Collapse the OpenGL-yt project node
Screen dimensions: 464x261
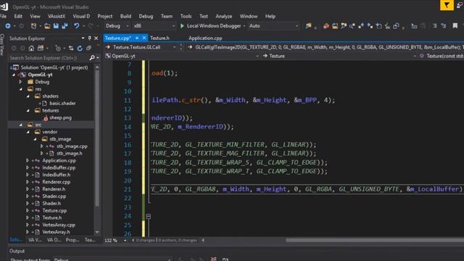14,75
